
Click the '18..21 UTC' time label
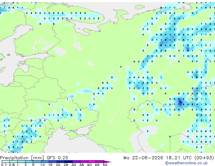[179, 158]
